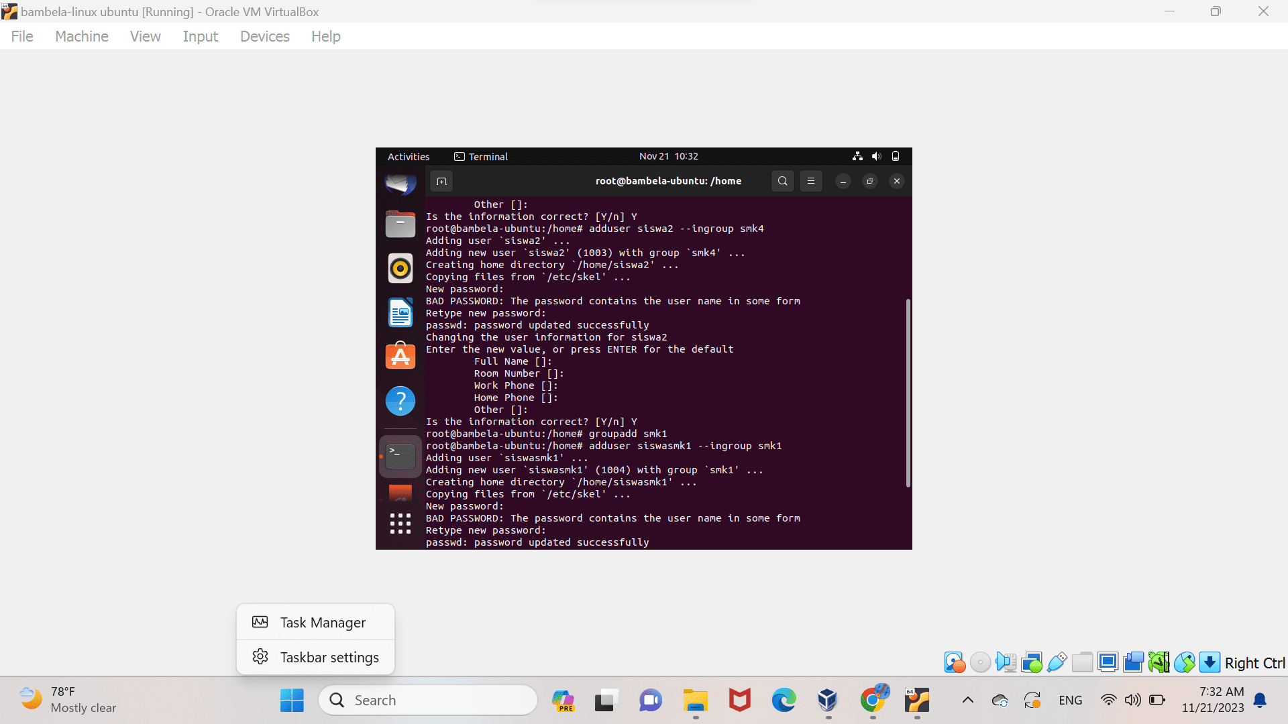This screenshot has height=724, width=1288.
Task: Click VirtualBox network adapter indicator
Action: [x=1032, y=662]
